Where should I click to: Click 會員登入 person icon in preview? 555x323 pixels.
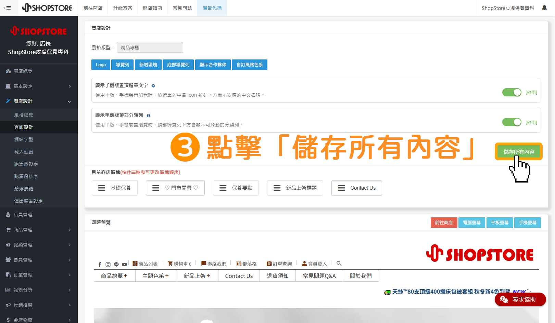click(304, 264)
